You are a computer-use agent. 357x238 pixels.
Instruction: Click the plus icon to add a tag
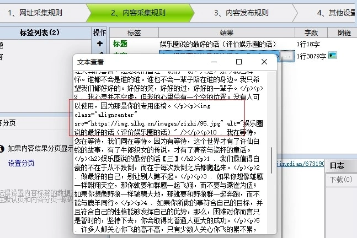(99, 43)
